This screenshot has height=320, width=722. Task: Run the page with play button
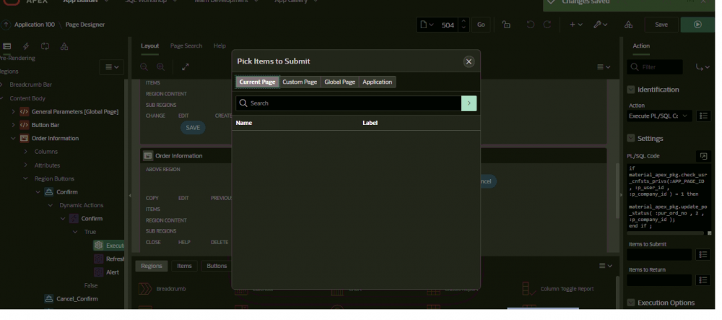(697, 25)
